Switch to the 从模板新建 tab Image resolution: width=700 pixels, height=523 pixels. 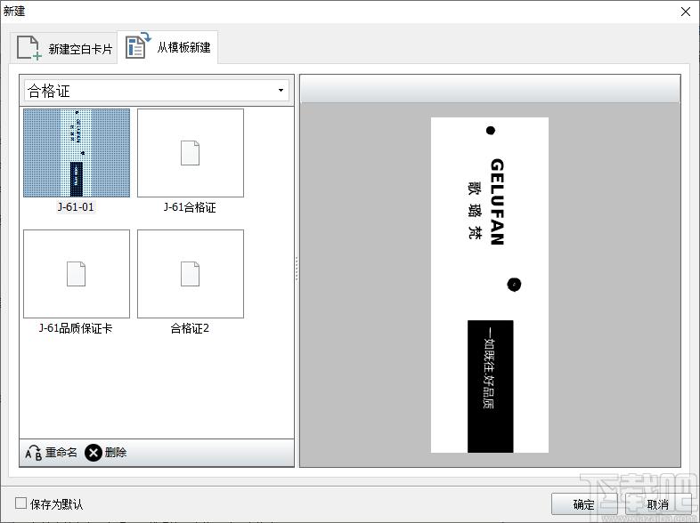coord(167,47)
